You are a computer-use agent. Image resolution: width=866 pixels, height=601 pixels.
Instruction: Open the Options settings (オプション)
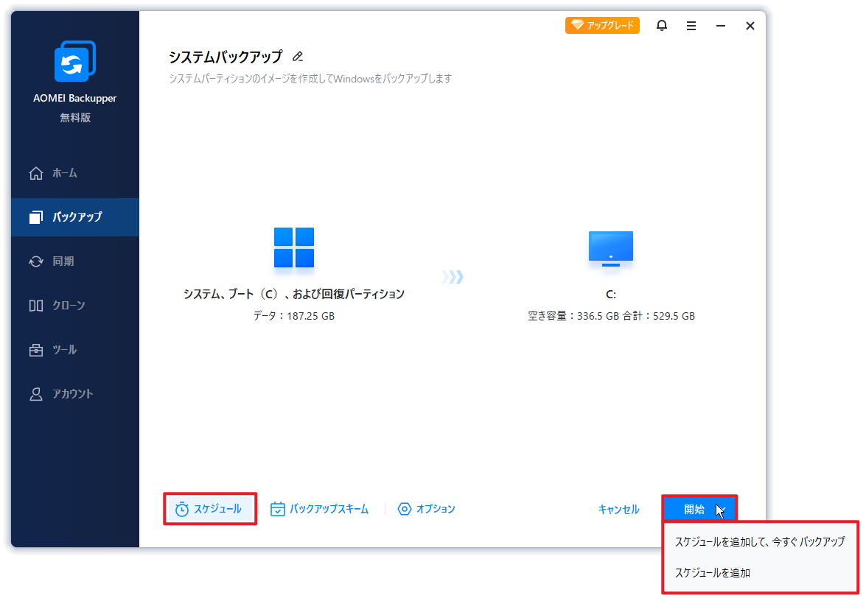coord(427,509)
